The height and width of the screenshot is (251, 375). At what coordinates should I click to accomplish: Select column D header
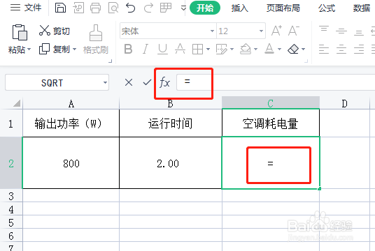coord(344,103)
